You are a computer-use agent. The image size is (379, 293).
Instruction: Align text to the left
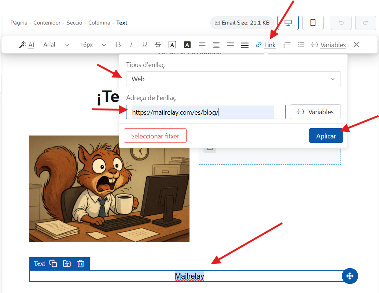(x=202, y=45)
